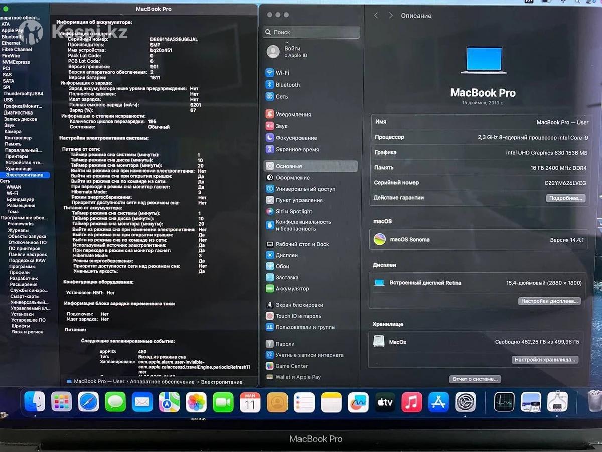Open Contacts from the Dock

277,402
